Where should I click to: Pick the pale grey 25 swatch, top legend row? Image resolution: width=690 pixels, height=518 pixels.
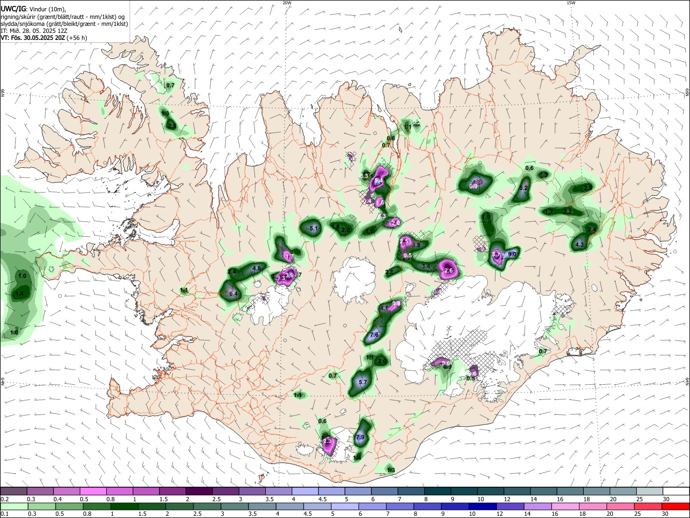point(648,491)
